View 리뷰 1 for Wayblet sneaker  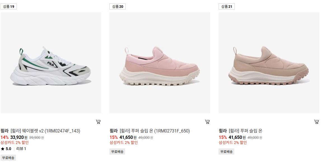point(21,149)
